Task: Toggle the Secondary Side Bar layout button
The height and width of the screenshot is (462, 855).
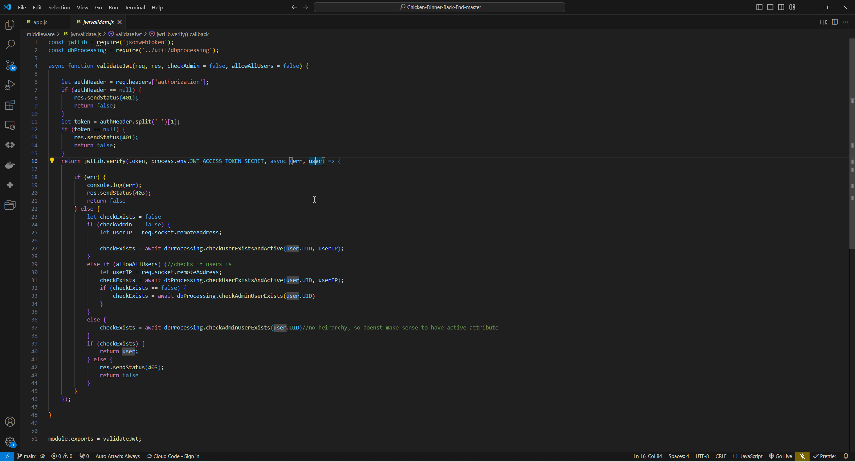Action: 781,7
